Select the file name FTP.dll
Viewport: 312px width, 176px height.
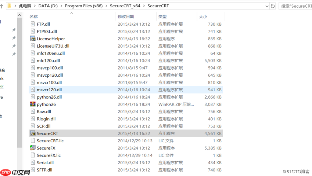[43, 24]
